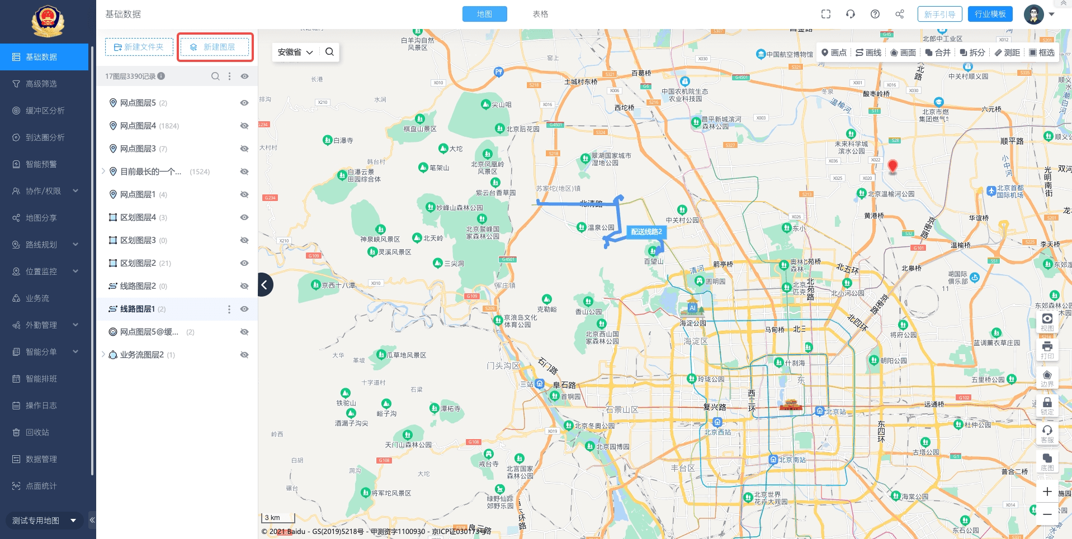Click the 锁定 lock map icon
The image size is (1072, 539).
point(1047,406)
